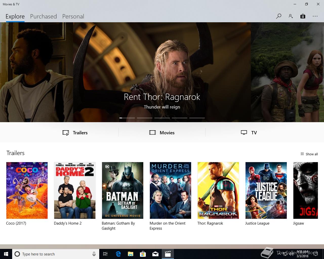Image resolution: width=324 pixels, height=259 pixels.
Task: Click the 'Daddy's Home 2' title text
Action: pos(68,223)
